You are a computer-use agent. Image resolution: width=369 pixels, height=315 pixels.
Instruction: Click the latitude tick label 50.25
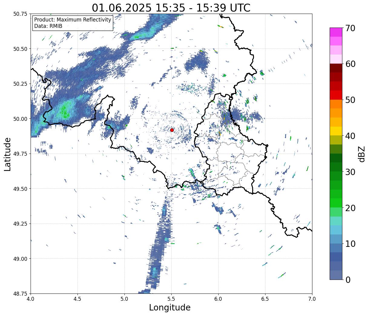point(20,84)
